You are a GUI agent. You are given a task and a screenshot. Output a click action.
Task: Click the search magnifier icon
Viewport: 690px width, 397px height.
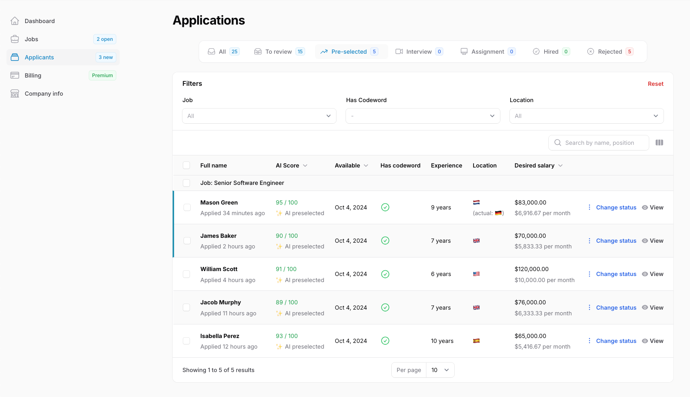pos(557,143)
